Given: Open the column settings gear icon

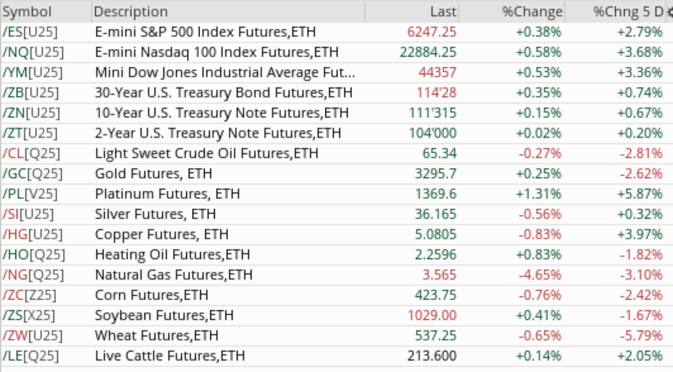Looking at the screenshot, I should pos(669,12).
